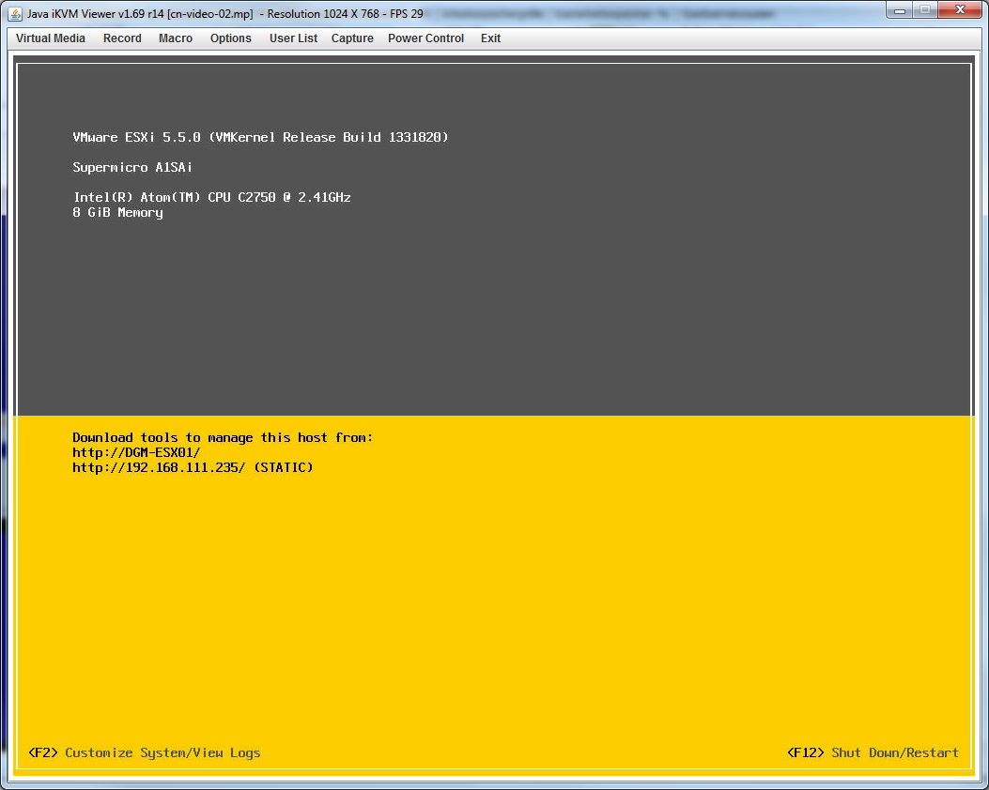Click the http://DGM-ESX01/ address
This screenshot has height=790, width=989.
coord(136,452)
